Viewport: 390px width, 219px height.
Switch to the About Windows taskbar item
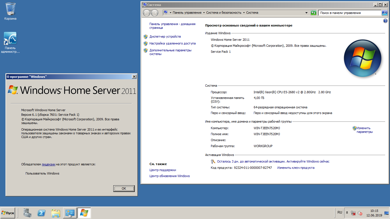[x=84, y=213]
